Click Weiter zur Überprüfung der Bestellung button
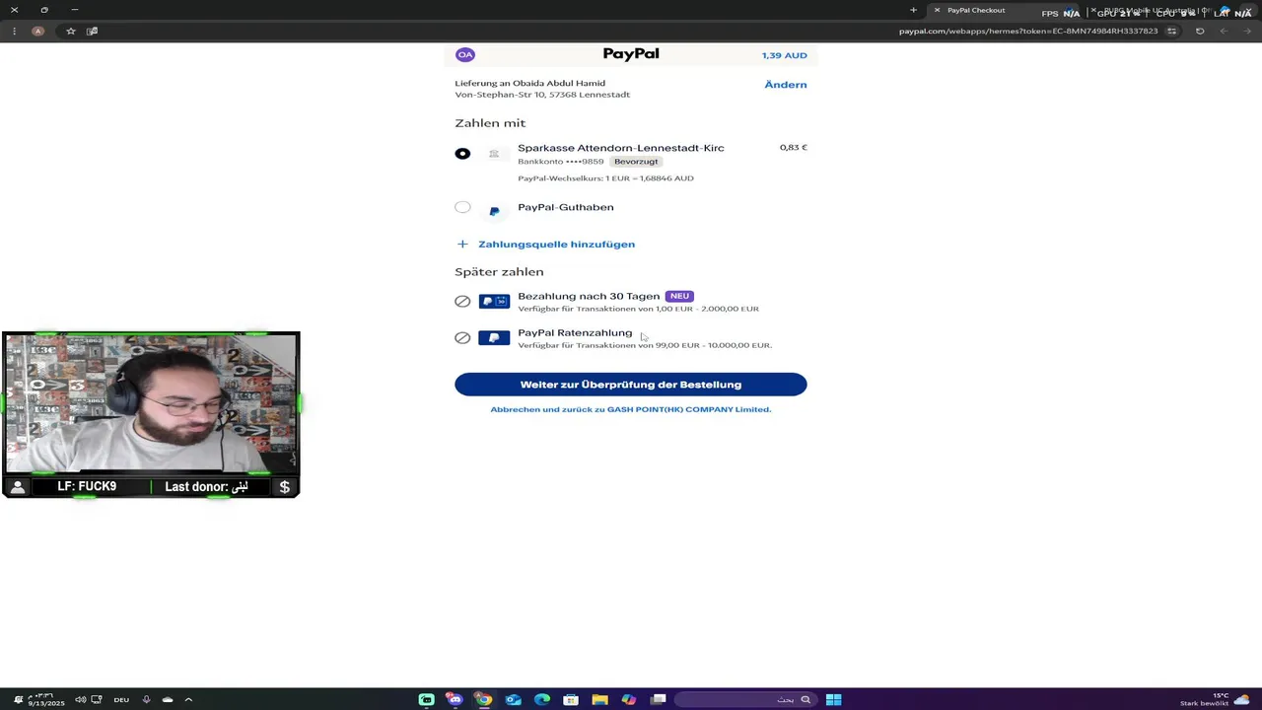1262x710 pixels. [x=631, y=385]
